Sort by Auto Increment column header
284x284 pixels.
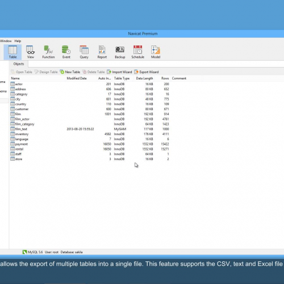105,78
